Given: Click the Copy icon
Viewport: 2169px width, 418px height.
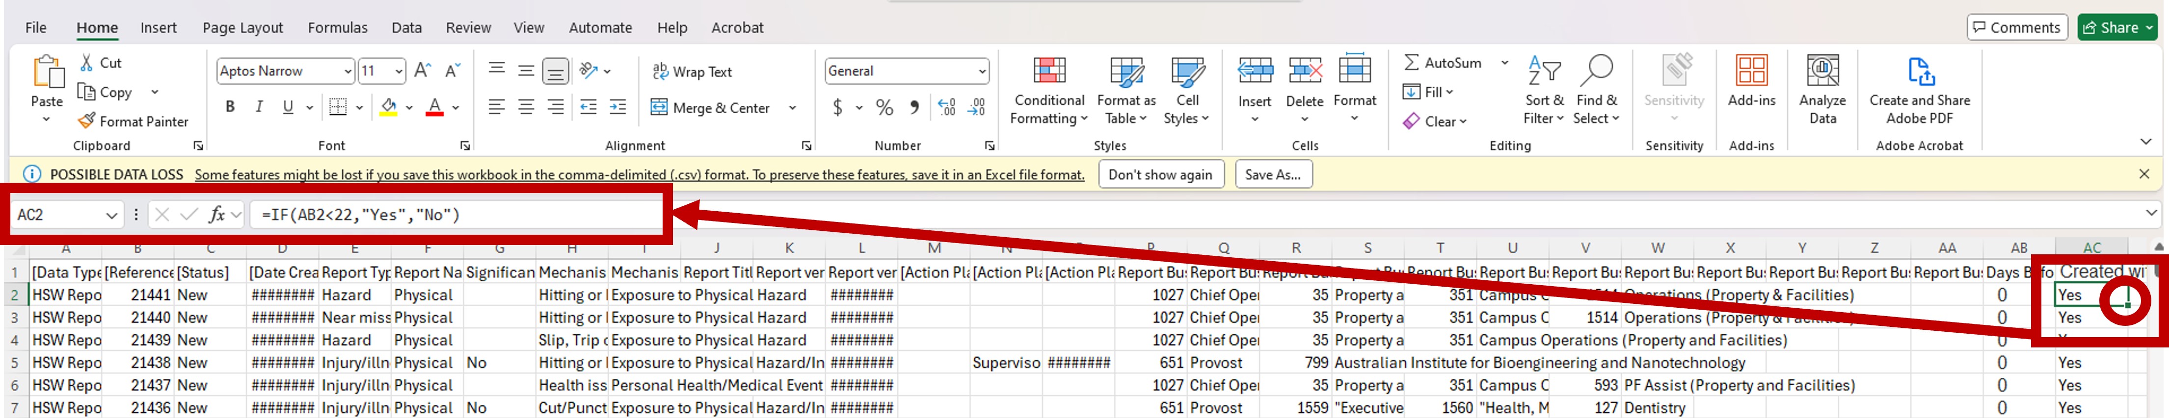Looking at the screenshot, I should [x=86, y=92].
